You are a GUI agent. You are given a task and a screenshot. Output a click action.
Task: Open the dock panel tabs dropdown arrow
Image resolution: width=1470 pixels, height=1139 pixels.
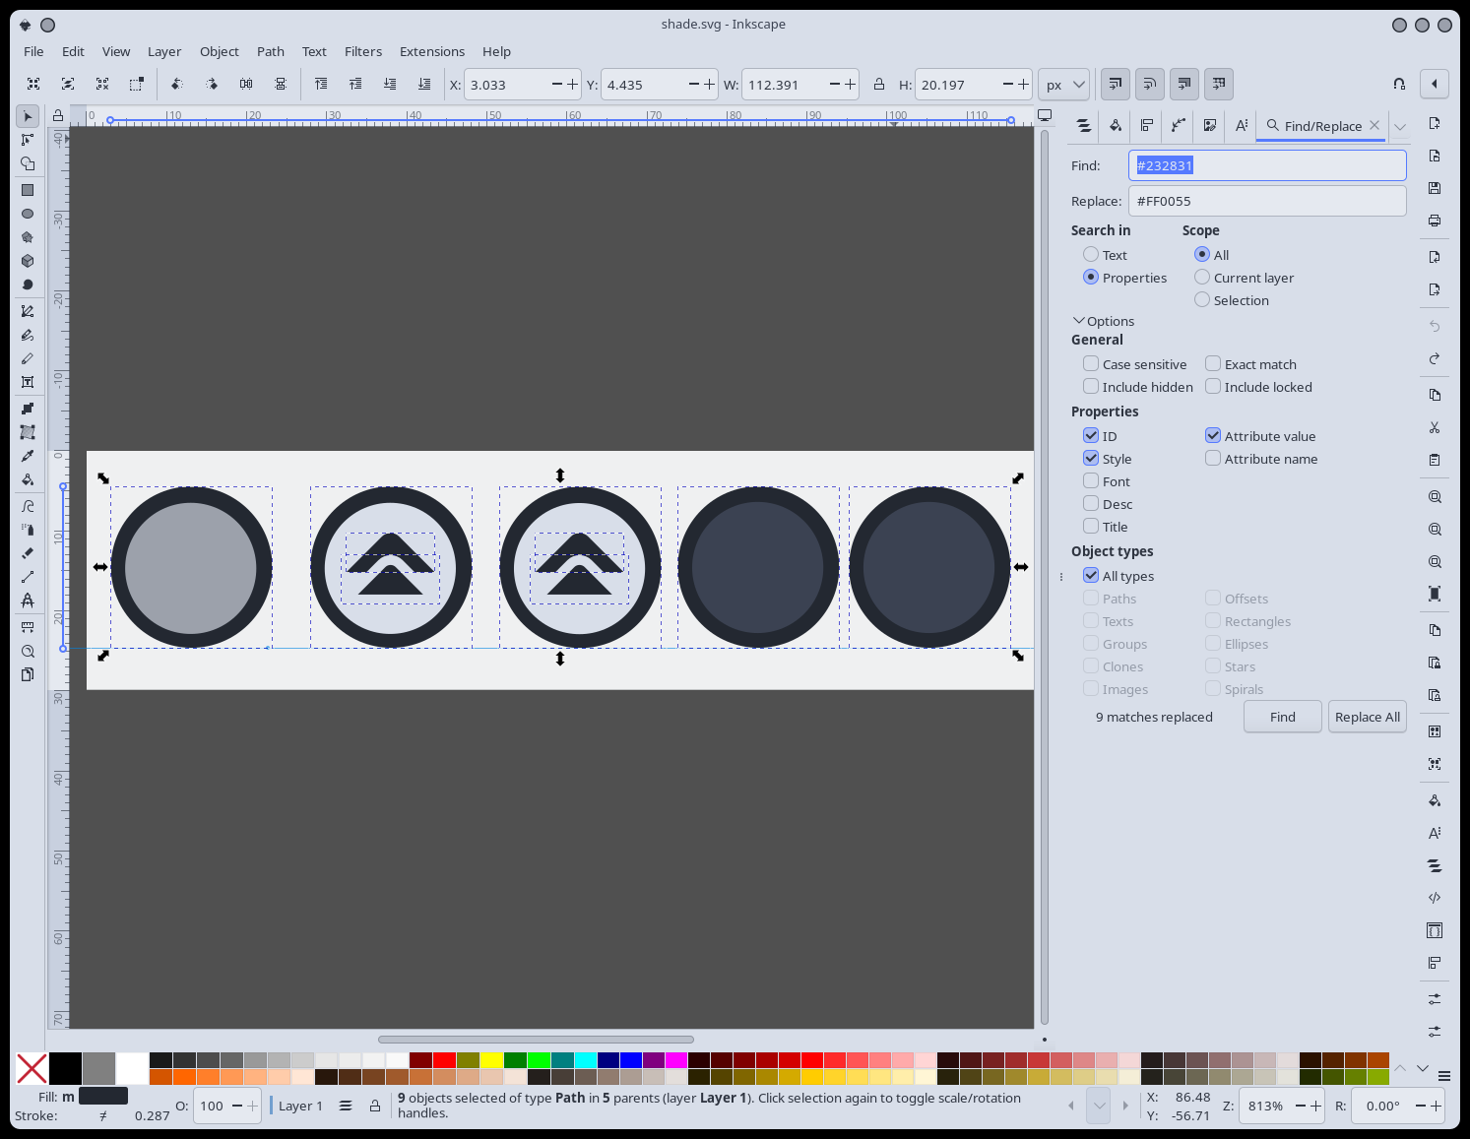[1400, 126]
